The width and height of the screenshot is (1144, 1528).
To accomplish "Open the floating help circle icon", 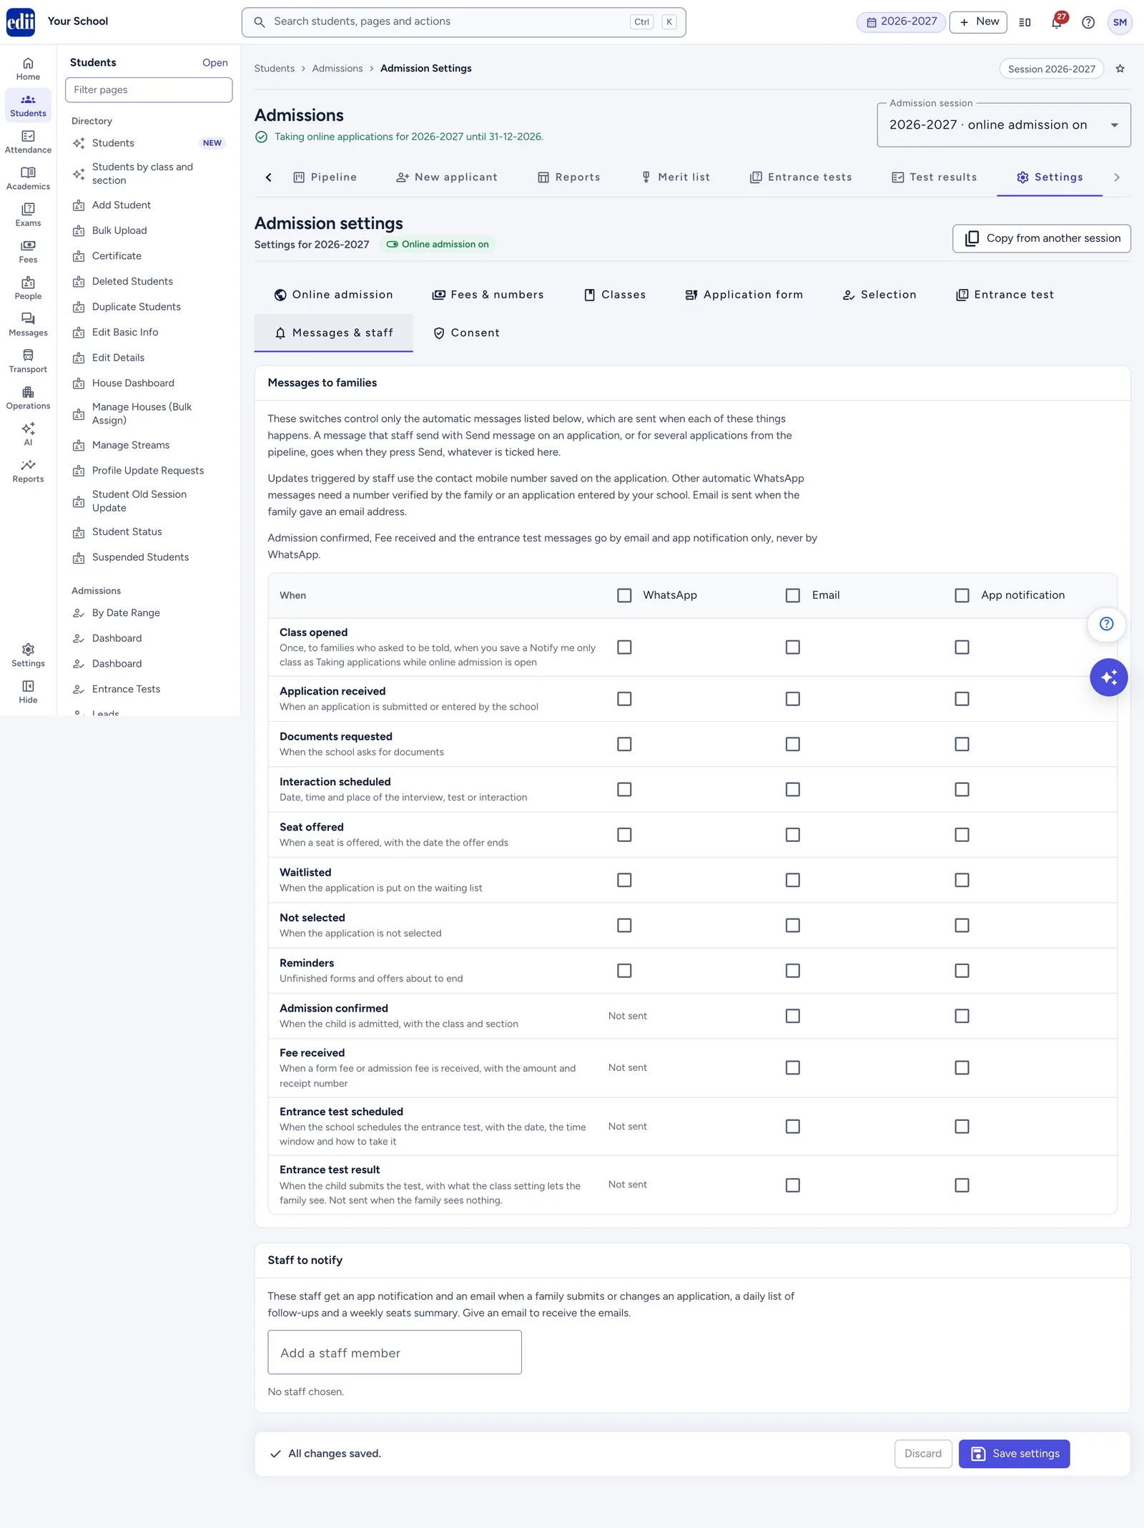I will pyautogui.click(x=1106, y=624).
